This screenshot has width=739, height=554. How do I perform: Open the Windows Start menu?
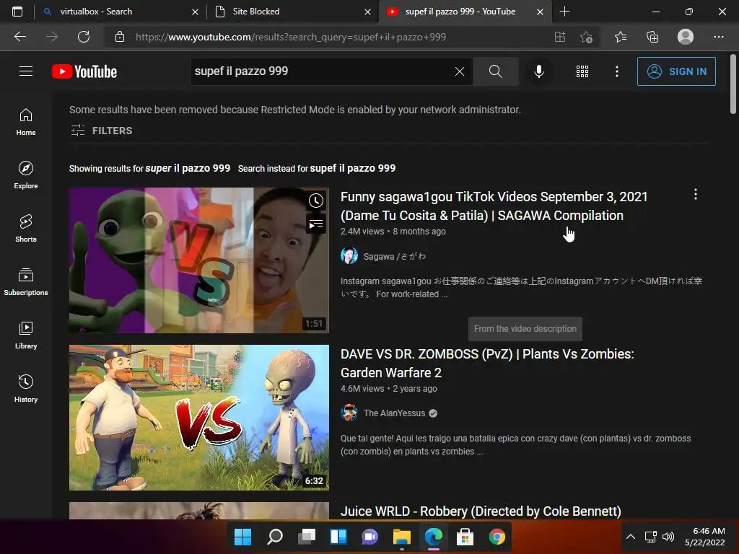pyautogui.click(x=242, y=537)
